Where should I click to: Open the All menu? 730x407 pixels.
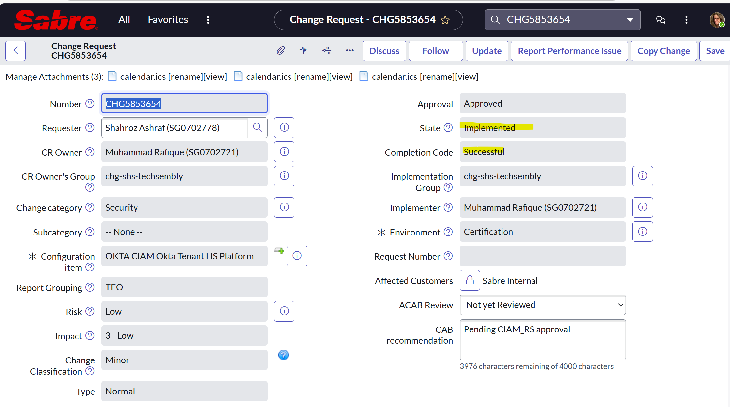tap(124, 20)
